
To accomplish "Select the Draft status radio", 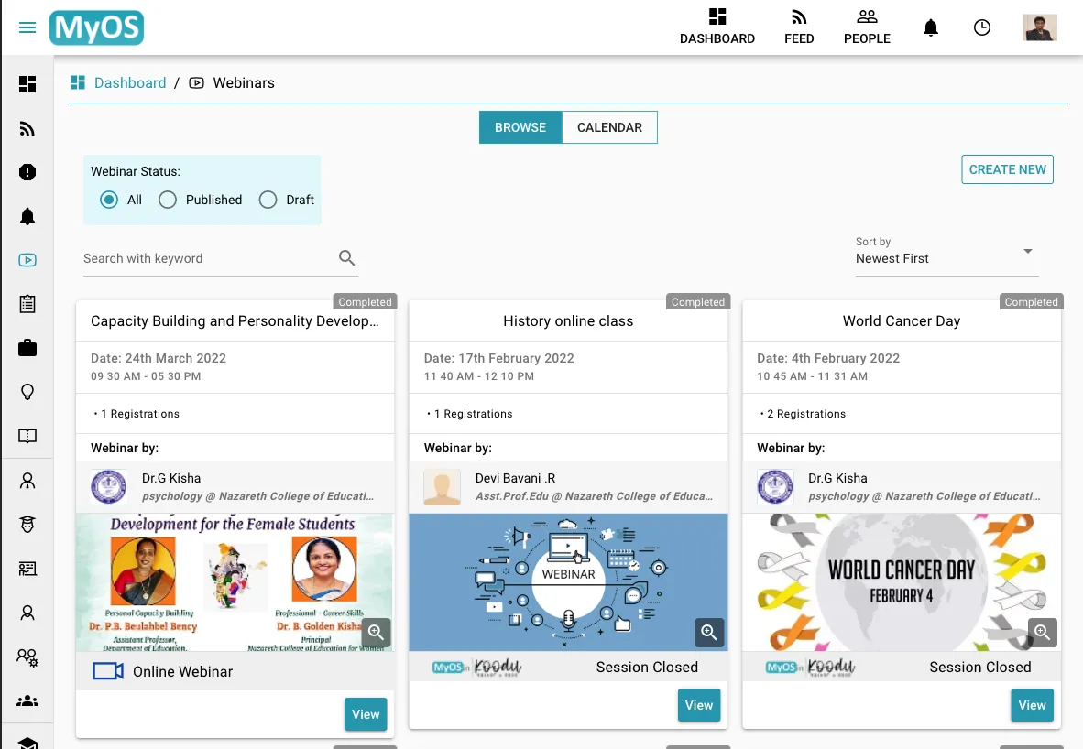I will point(268,200).
